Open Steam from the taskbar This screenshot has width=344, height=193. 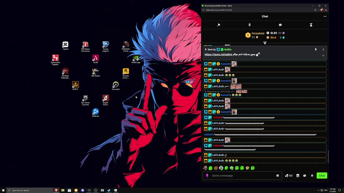(109, 190)
